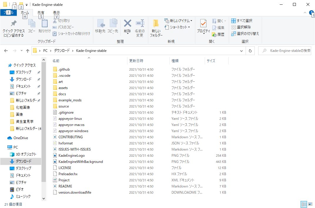Click the Rename (名前の変更) icon

point(140,23)
